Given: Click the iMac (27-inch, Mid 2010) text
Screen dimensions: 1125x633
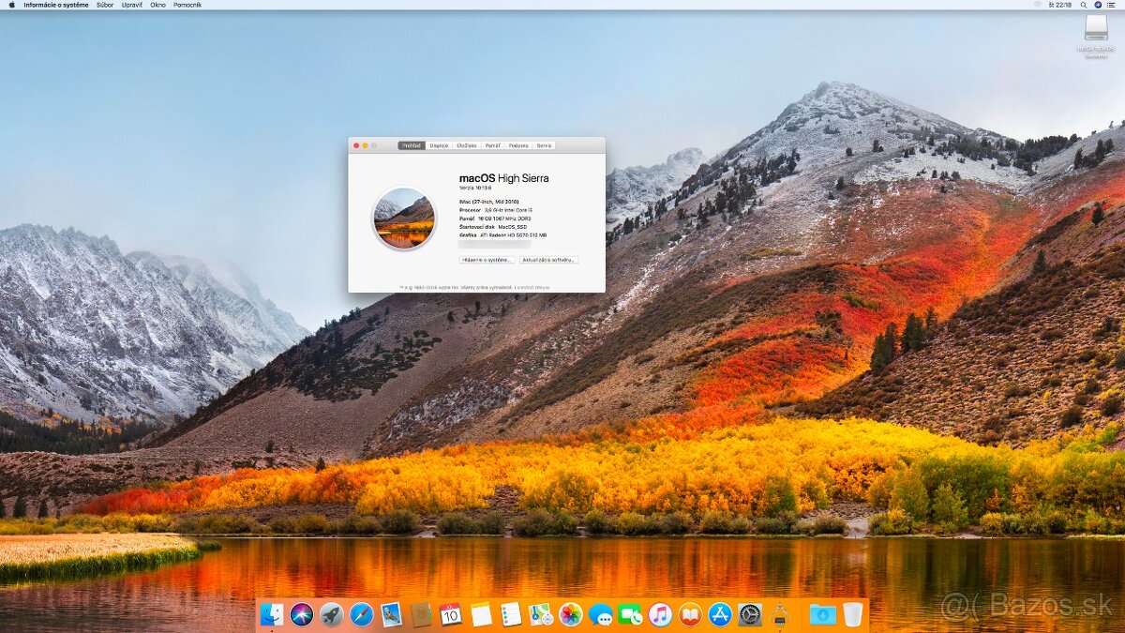Looking at the screenshot, I should (488, 201).
